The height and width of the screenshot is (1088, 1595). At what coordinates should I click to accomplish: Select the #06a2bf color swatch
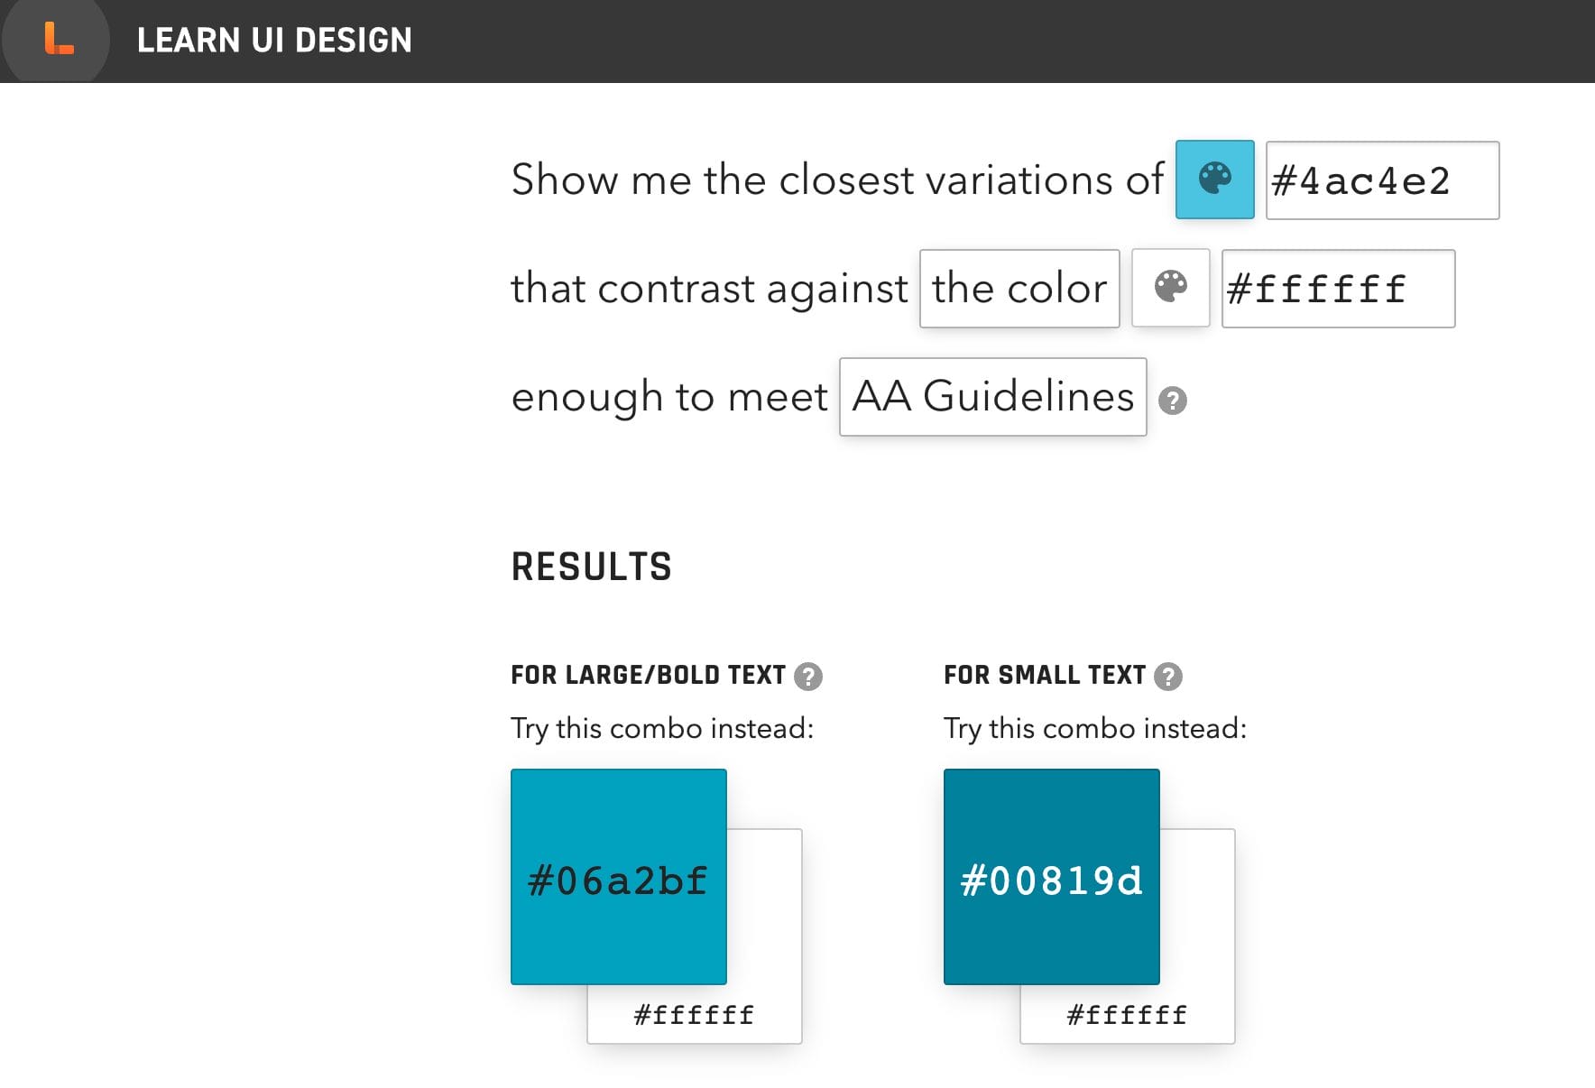(x=618, y=876)
